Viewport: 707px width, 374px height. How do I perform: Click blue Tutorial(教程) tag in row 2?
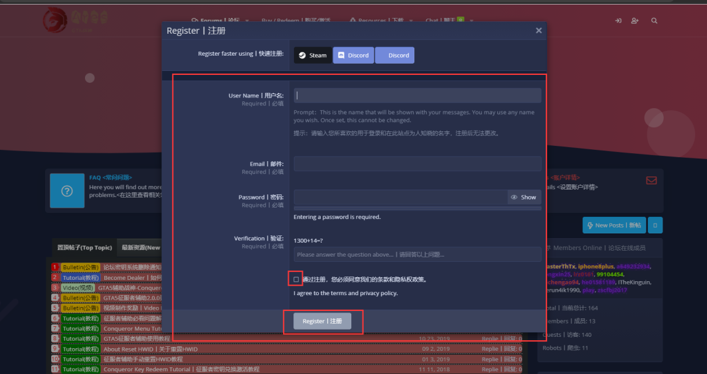pyautogui.click(x=80, y=278)
